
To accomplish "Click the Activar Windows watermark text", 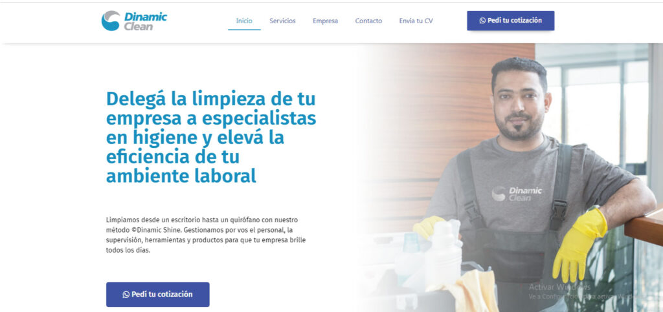I will (x=559, y=287).
